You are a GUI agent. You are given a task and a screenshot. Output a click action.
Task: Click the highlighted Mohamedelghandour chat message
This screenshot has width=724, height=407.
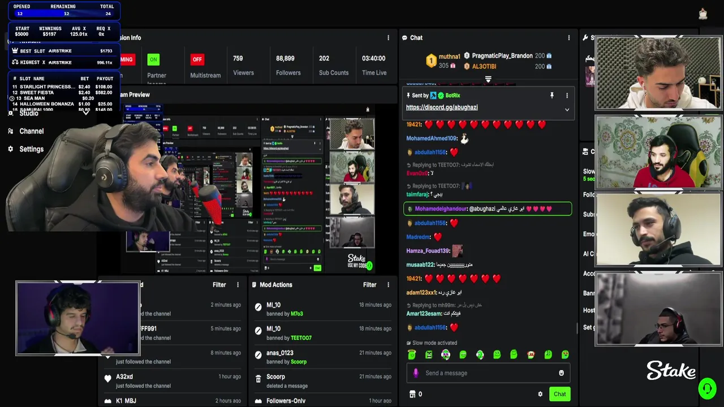(x=488, y=209)
